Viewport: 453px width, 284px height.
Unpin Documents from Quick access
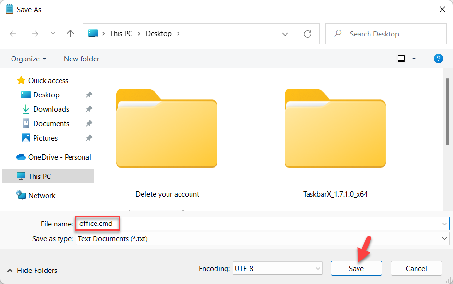coord(89,123)
